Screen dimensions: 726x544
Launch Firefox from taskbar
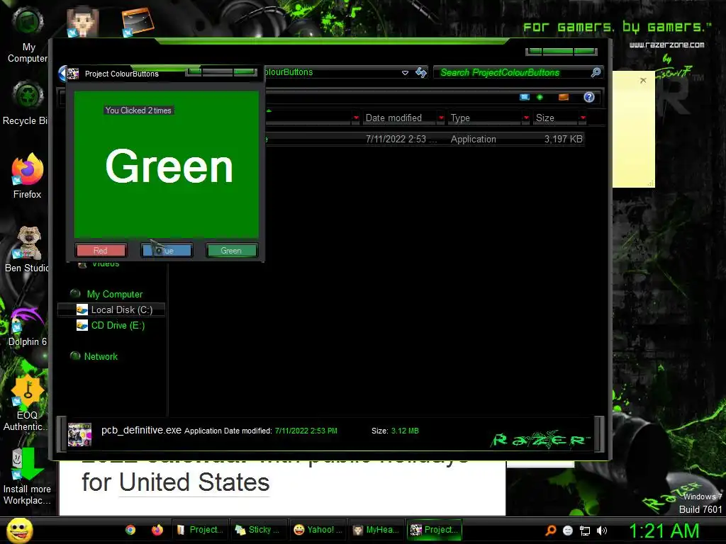click(x=157, y=530)
